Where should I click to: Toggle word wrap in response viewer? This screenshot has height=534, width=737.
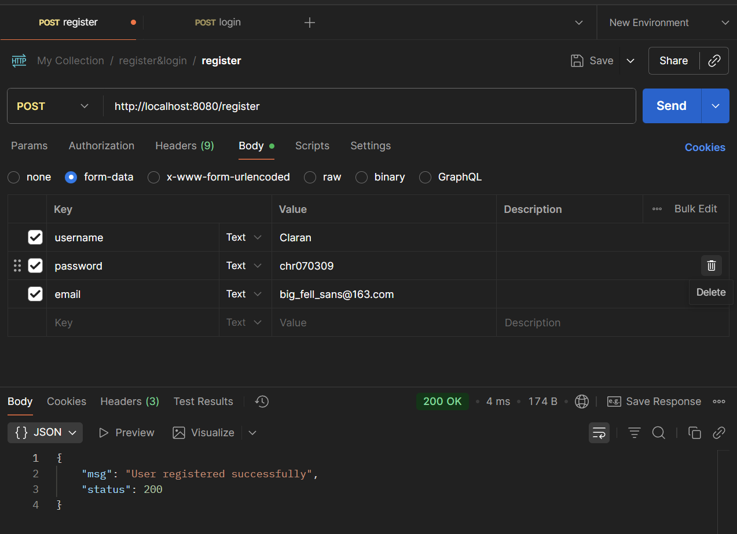tap(599, 433)
